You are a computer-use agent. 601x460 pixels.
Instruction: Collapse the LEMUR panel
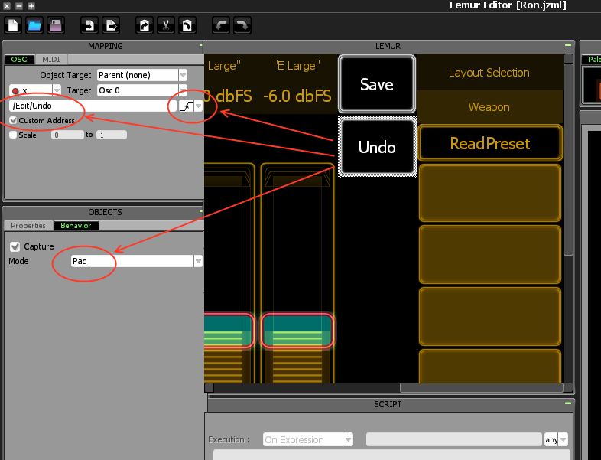point(568,45)
